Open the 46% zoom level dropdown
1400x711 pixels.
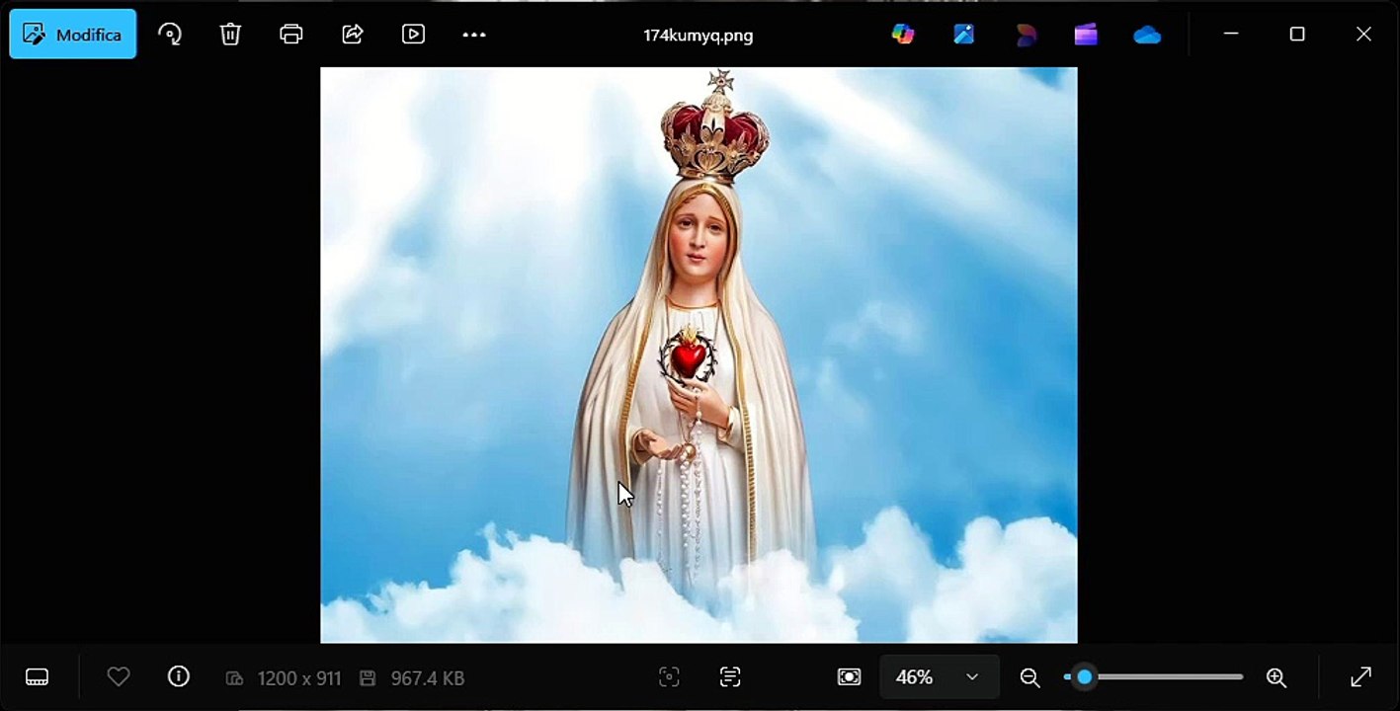(x=939, y=677)
